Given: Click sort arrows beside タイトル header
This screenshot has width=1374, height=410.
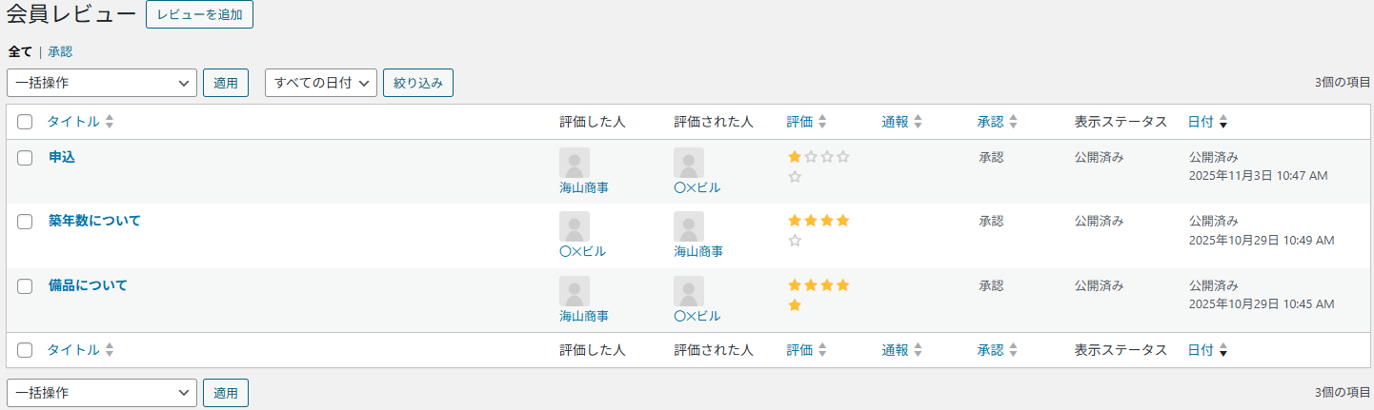Looking at the screenshot, I should 110,122.
